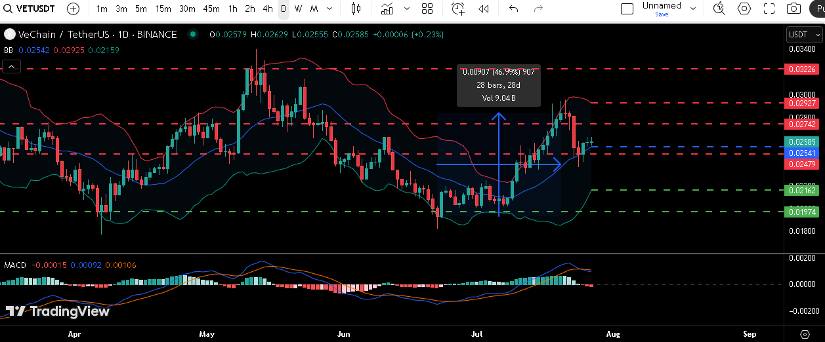Set chart interval to 4h
825x342 pixels.
[x=268, y=9]
